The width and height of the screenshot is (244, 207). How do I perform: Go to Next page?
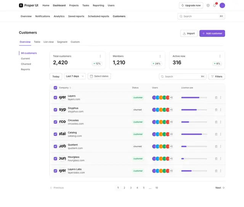click(220, 188)
